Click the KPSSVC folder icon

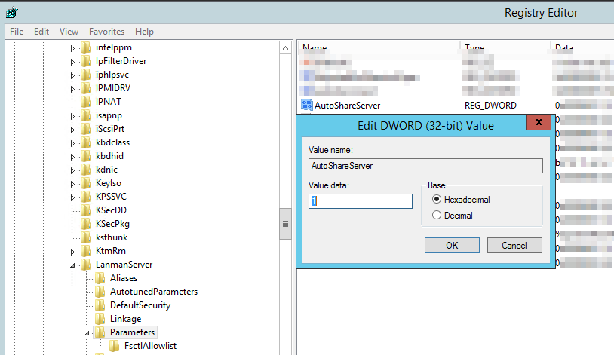[x=86, y=197]
